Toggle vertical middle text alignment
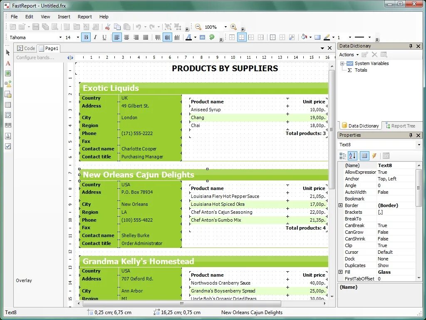The image size is (426, 320). pos(167,37)
